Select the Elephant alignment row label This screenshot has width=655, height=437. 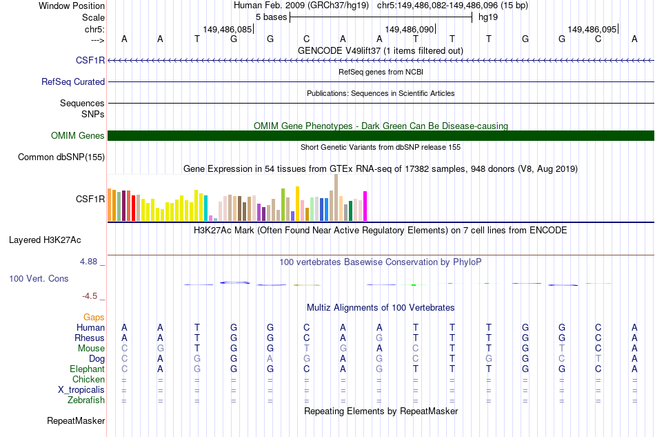coord(87,369)
